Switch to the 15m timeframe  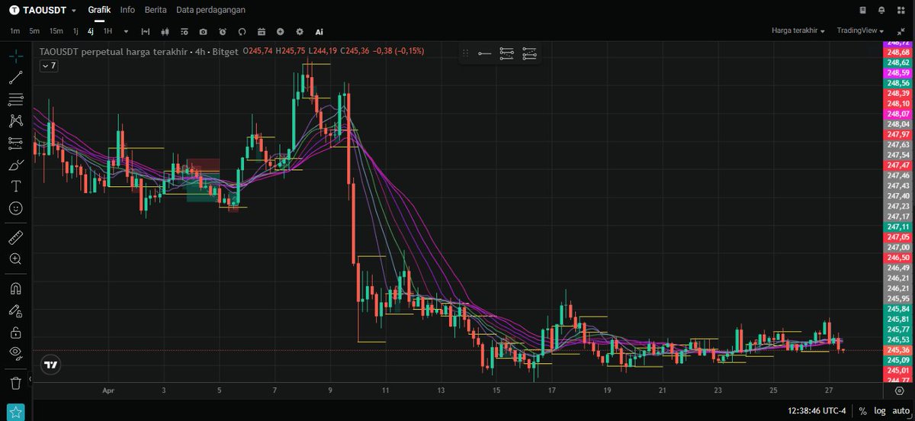(x=56, y=31)
